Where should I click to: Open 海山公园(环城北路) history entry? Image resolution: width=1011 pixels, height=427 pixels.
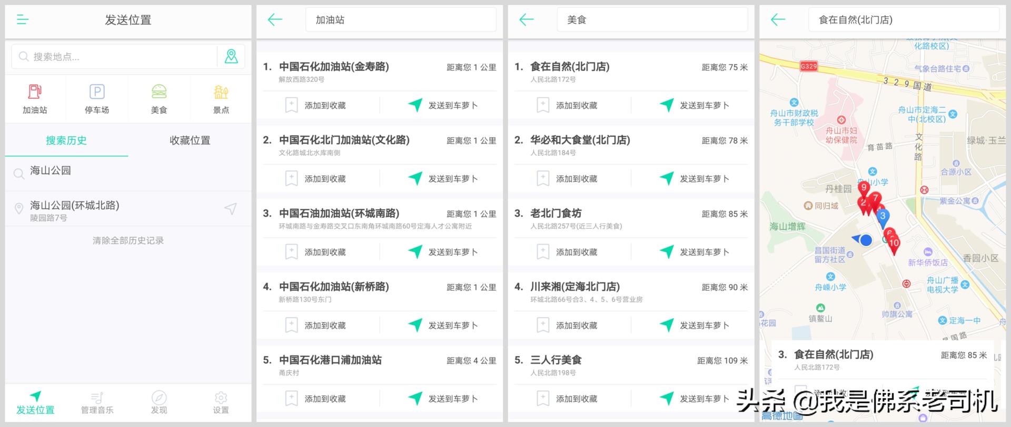click(x=128, y=209)
